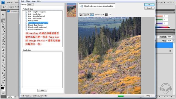Screen dimensions: 176x99
Task: Select the Brush tool
Action: click(3, 37)
